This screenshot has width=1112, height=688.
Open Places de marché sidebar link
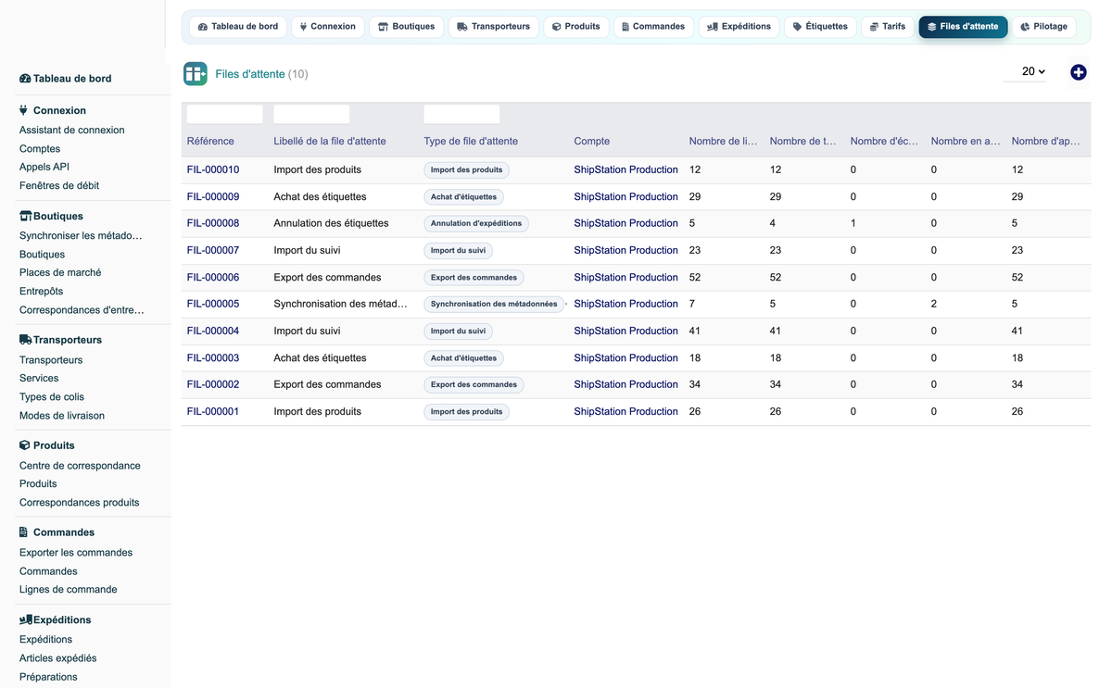(60, 273)
